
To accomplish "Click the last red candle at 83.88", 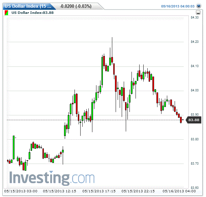I will [181, 120].
